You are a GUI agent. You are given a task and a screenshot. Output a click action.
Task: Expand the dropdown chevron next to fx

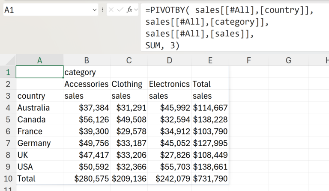[x=136, y=9]
